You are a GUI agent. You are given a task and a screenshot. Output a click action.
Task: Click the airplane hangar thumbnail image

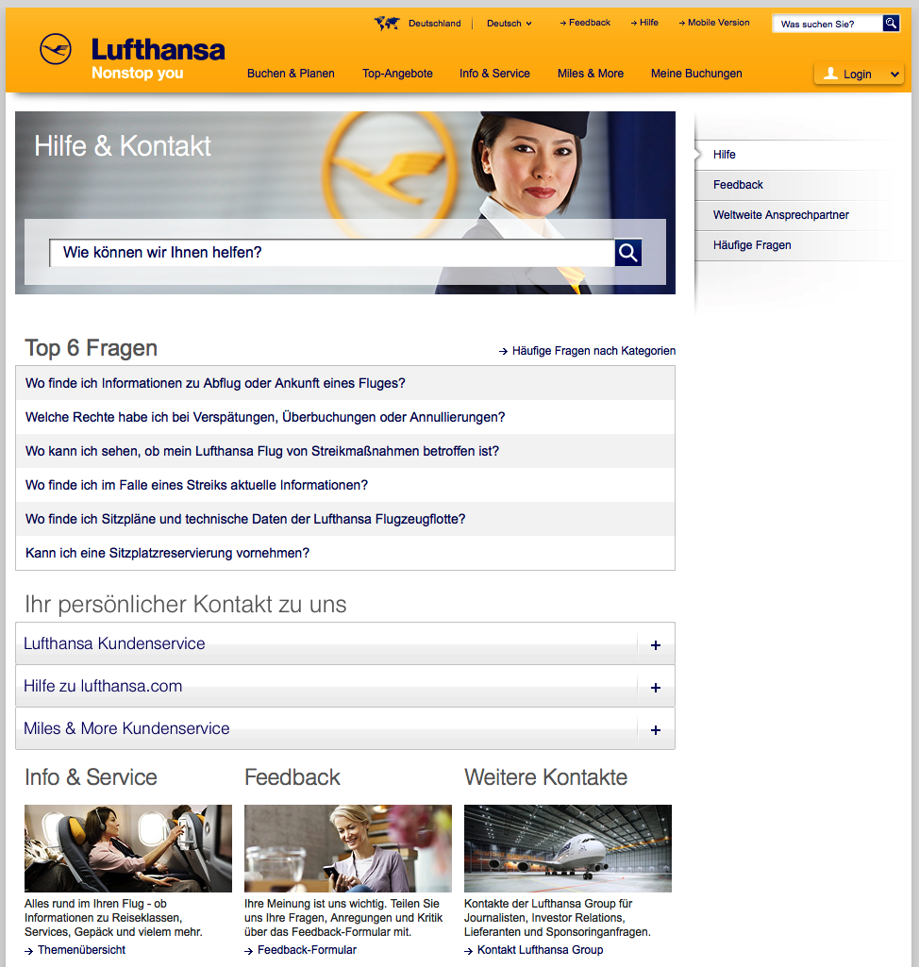567,848
